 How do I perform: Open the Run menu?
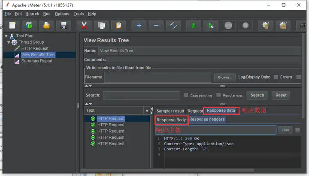click(x=47, y=14)
